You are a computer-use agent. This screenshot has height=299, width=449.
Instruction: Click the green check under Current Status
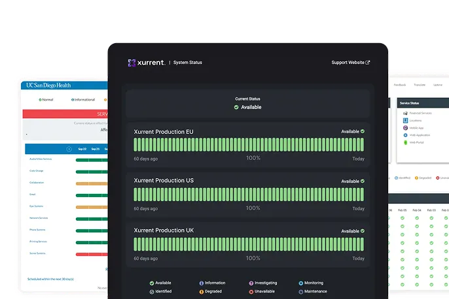click(236, 107)
